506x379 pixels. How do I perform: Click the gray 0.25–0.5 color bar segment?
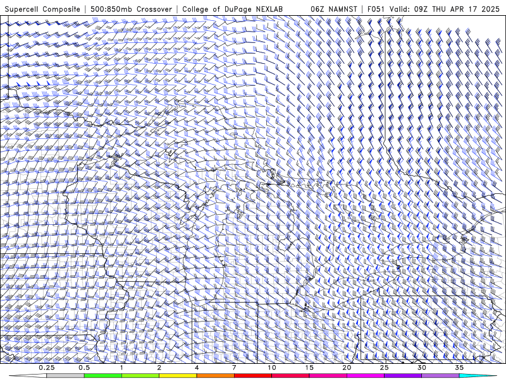click(x=65, y=376)
